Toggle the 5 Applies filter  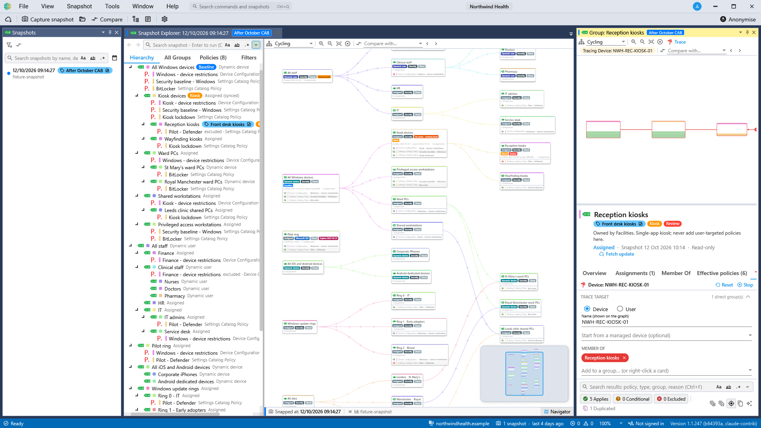tap(595, 399)
